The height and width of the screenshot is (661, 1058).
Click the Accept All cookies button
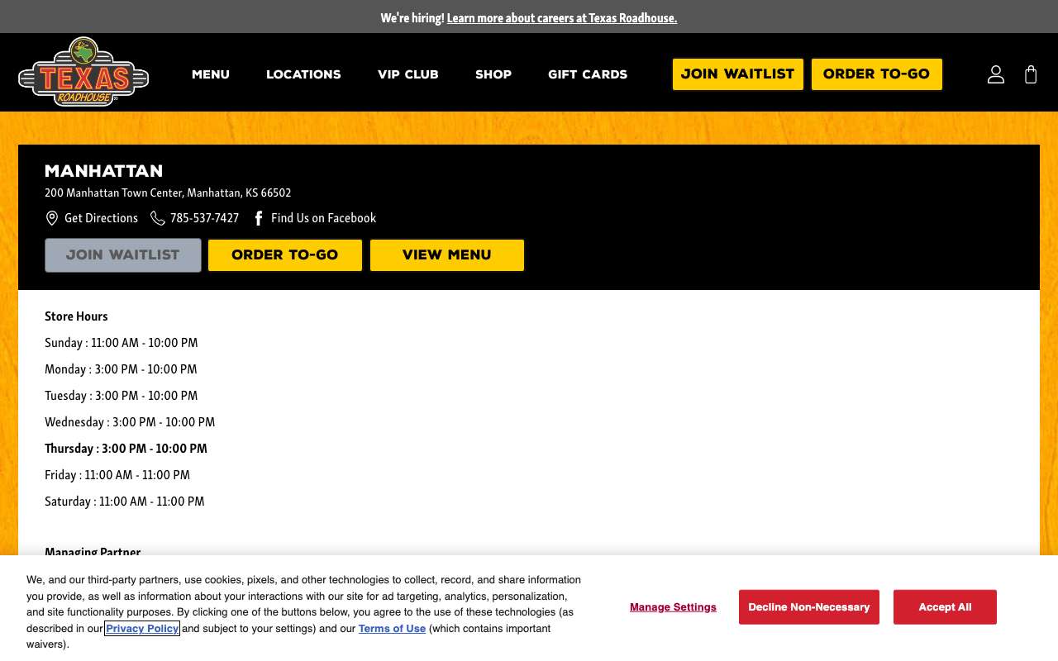945,607
